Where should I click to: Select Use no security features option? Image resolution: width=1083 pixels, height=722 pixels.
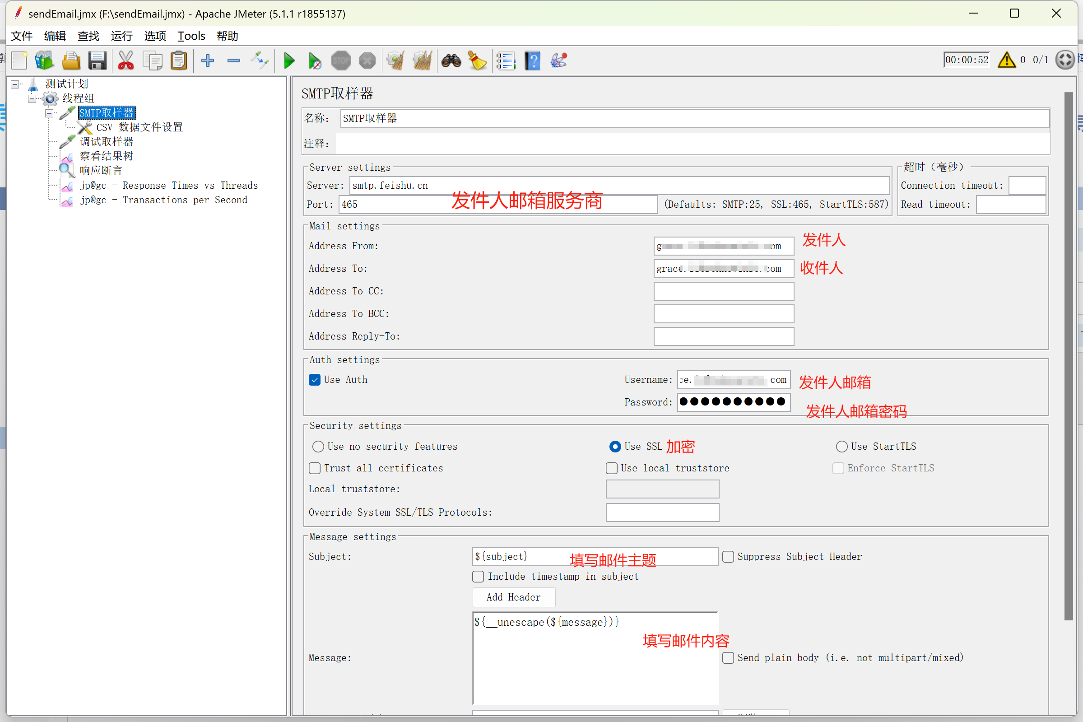(317, 446)
